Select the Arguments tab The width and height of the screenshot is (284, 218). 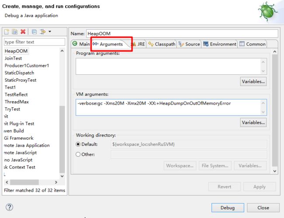pyautogui.click(x=111, y=44)
